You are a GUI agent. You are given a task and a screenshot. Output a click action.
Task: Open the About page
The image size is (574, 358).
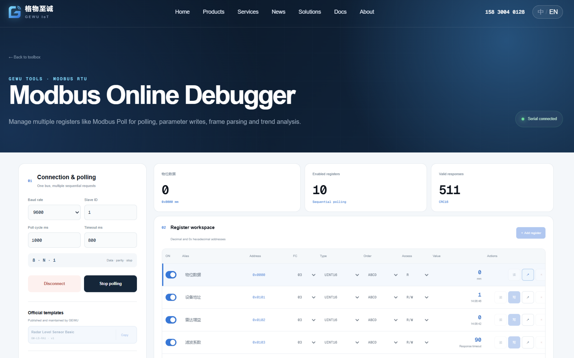pyautogui.click(x=367, y=12)
